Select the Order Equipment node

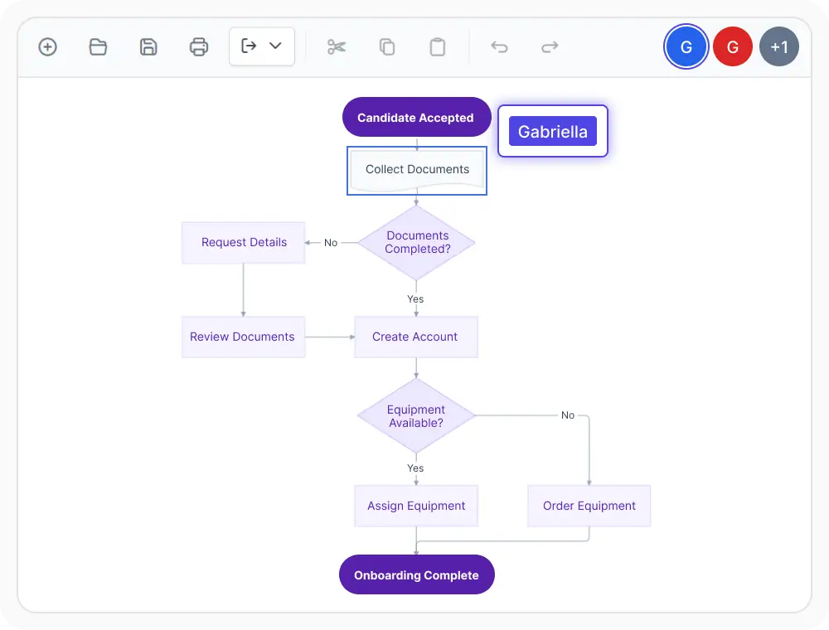[589, 506]
